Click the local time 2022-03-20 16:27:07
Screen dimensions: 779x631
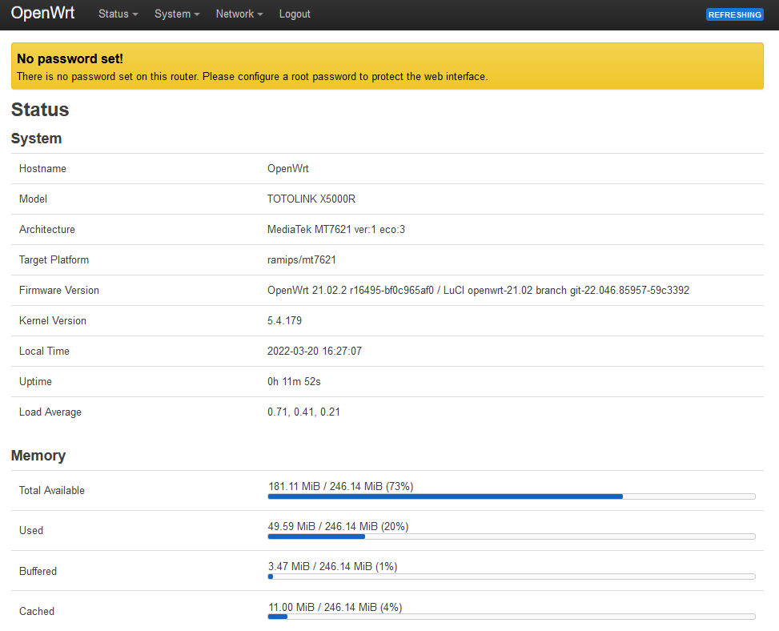[x=315, y=351]
